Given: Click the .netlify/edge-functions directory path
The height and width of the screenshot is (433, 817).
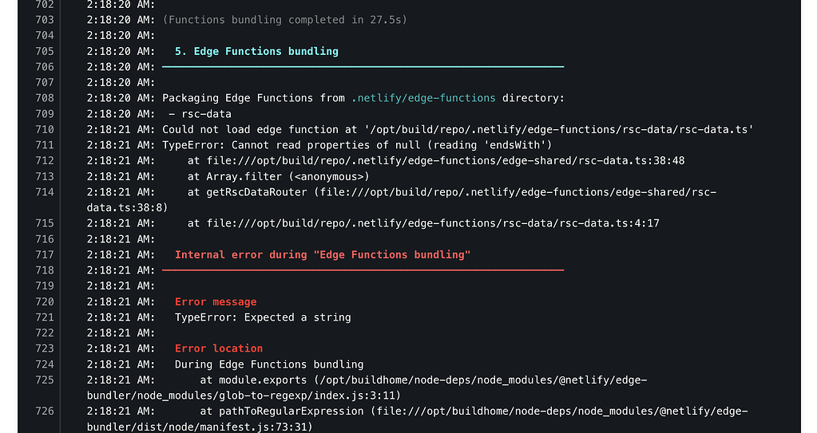Looking at the screenshot, I should pyautogui.click(x=423, y=98).
